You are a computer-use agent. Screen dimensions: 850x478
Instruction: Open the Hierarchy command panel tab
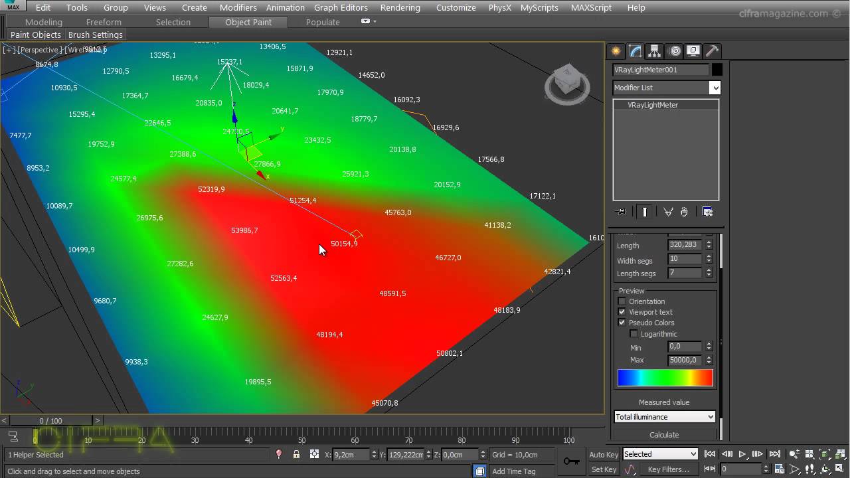tap(655, 51)
